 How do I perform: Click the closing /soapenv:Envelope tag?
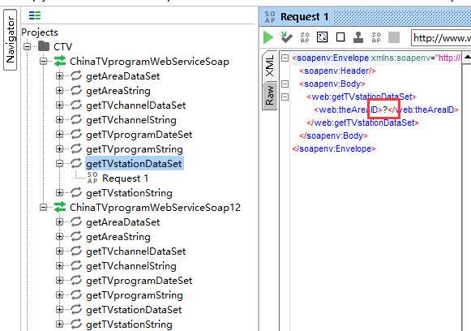pos(334,148)
